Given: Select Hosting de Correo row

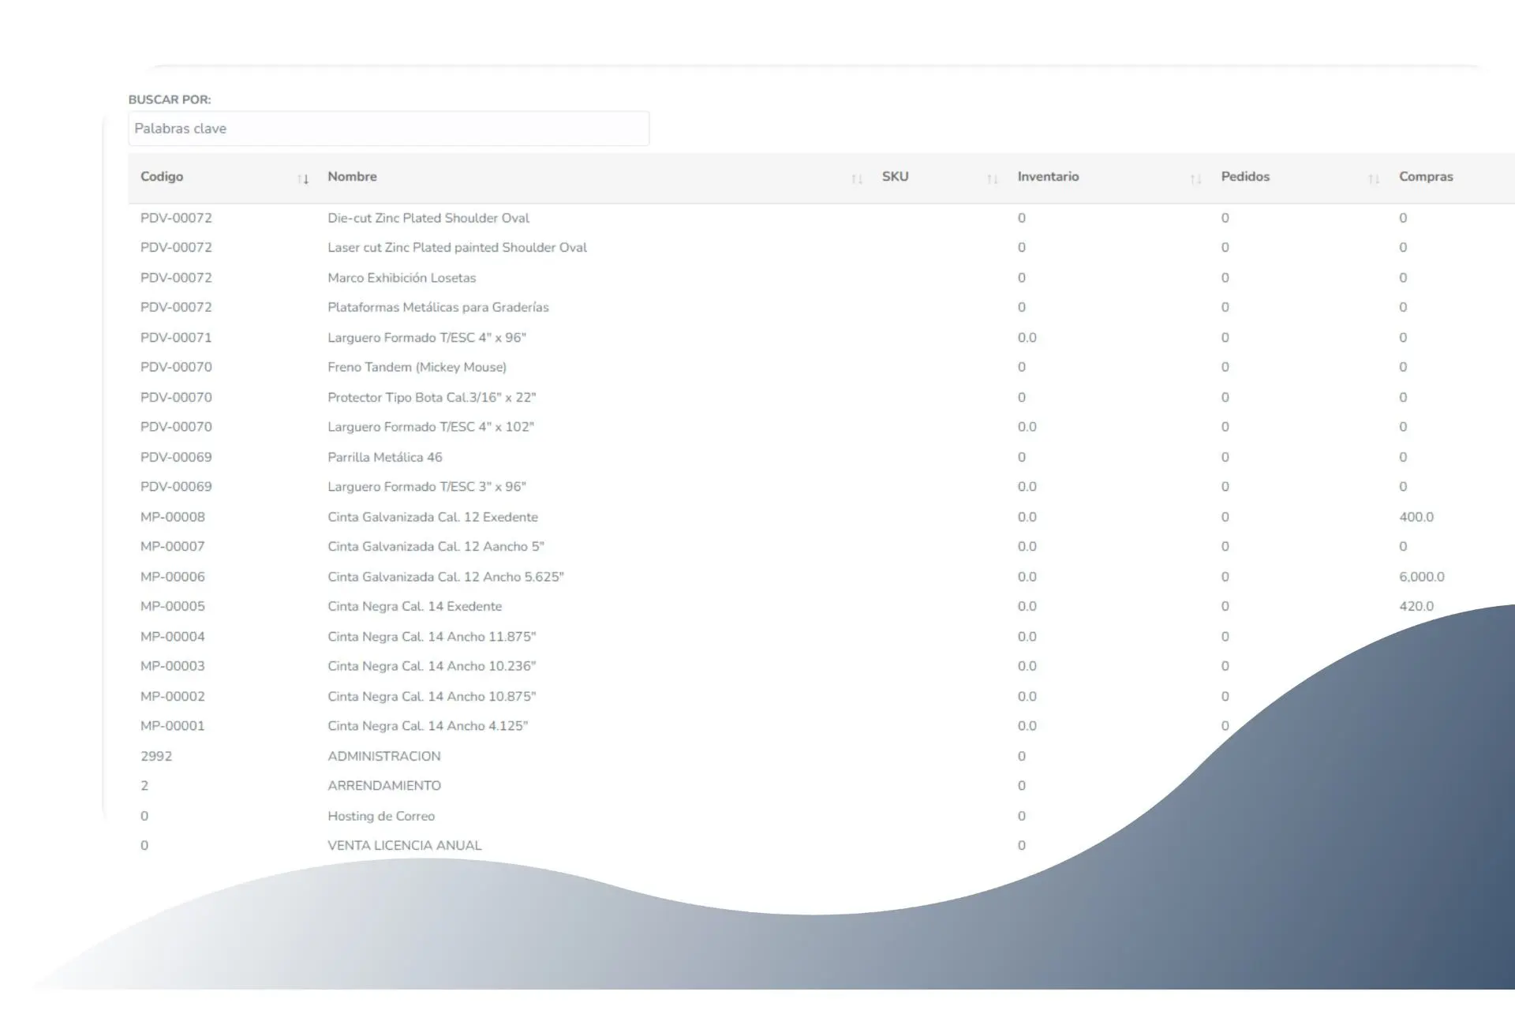Looking at the screenshot, I should pos(380,816).
